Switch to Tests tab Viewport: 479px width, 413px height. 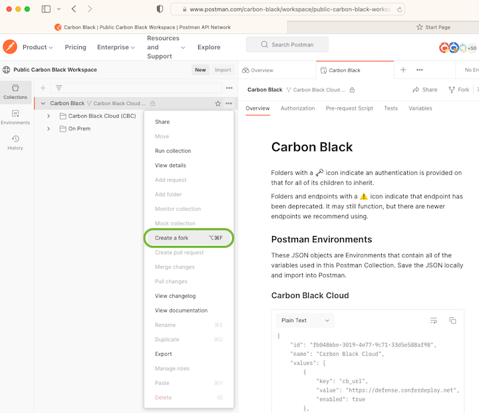click(x=391, y=108)
